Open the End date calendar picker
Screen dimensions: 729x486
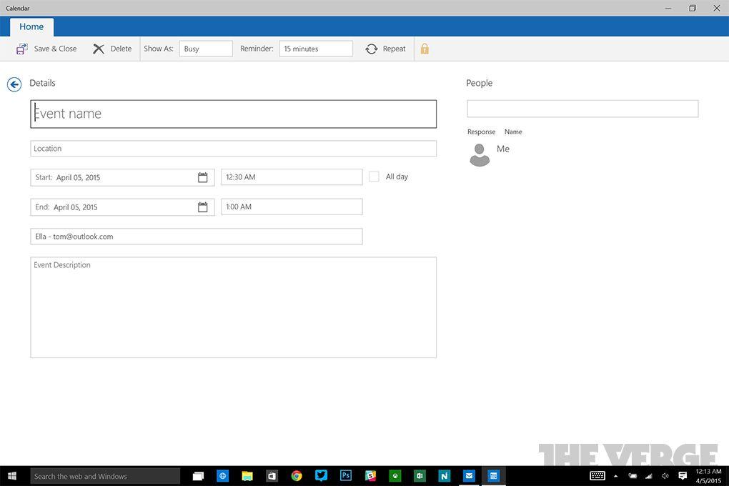point(203,207)
